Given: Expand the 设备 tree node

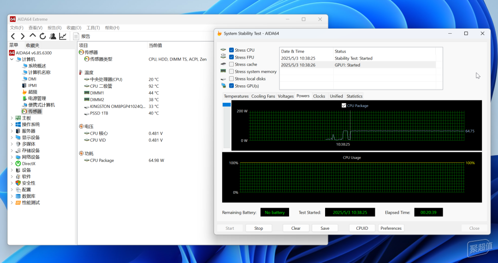Looking at the screenshot, I should [12, 170].
